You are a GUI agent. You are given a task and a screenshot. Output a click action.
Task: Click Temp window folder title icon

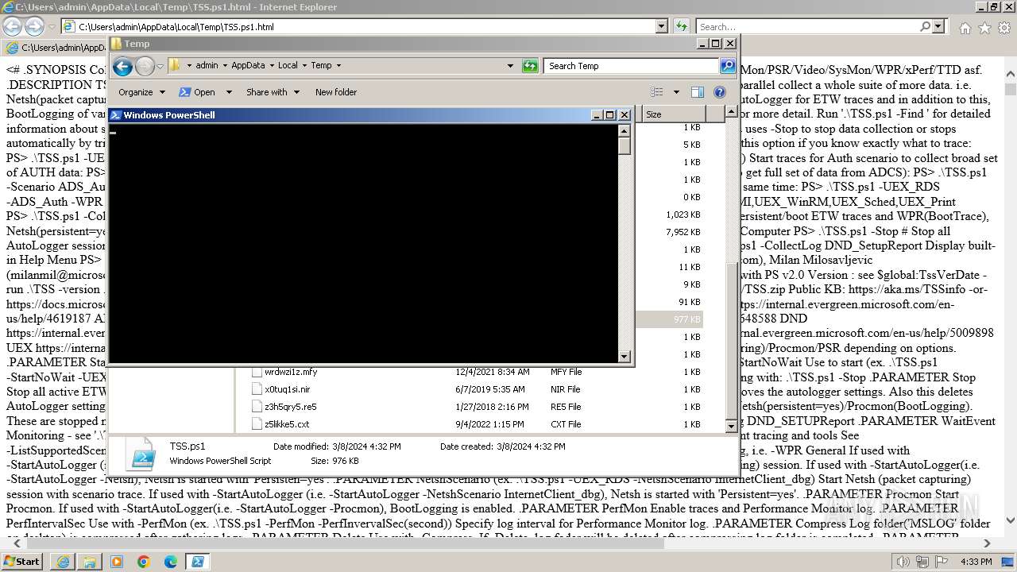(x=116, y=44)
